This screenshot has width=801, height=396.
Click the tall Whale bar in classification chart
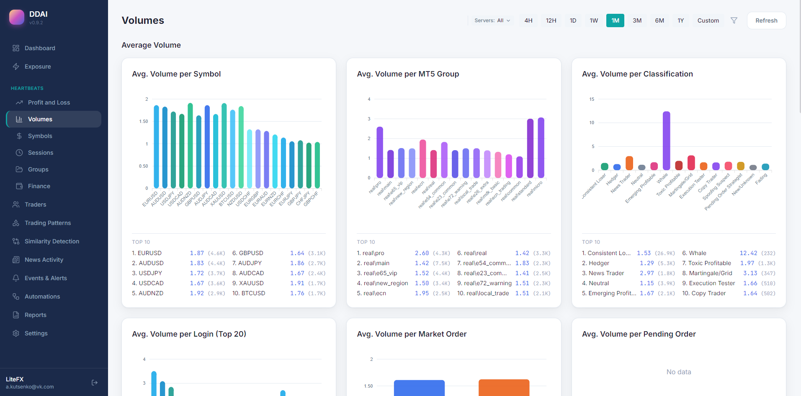[x=666, y=141]
